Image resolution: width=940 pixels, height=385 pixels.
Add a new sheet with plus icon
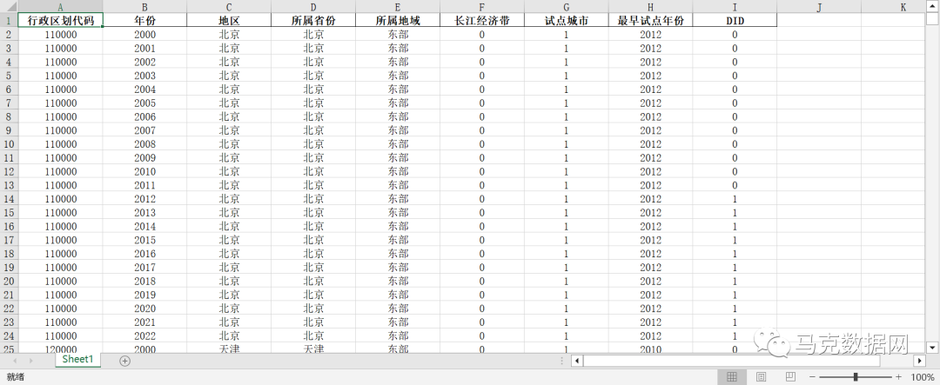click(124, 361)
